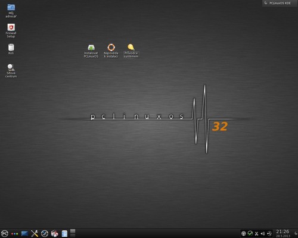Open the Koš trash icon

pyautogui.click(x=11, y=48)
